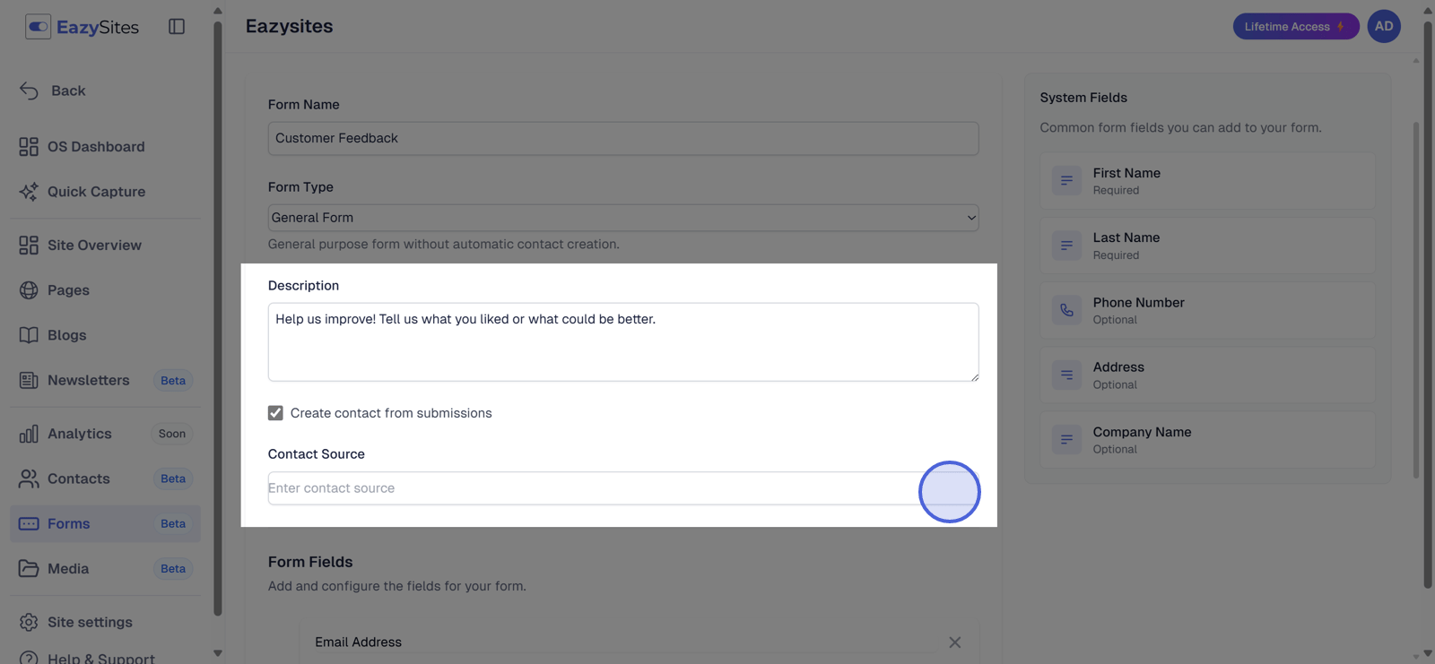Click the Blogs book icon
The width and height of the screenshot is (1435, 664).
29,335
